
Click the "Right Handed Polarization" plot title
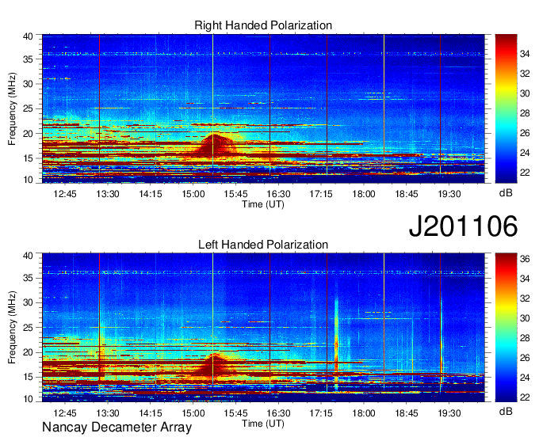tap(263, 25)
